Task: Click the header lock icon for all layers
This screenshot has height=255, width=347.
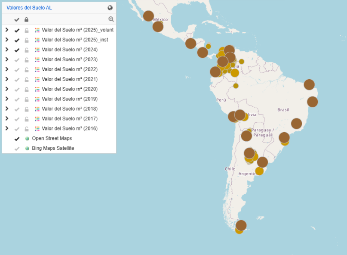Action: point(26,20)
